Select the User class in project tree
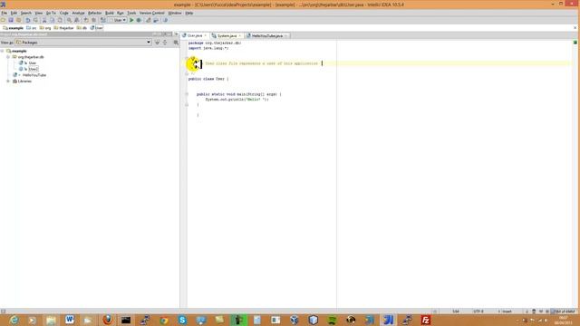 coord(33,63)
